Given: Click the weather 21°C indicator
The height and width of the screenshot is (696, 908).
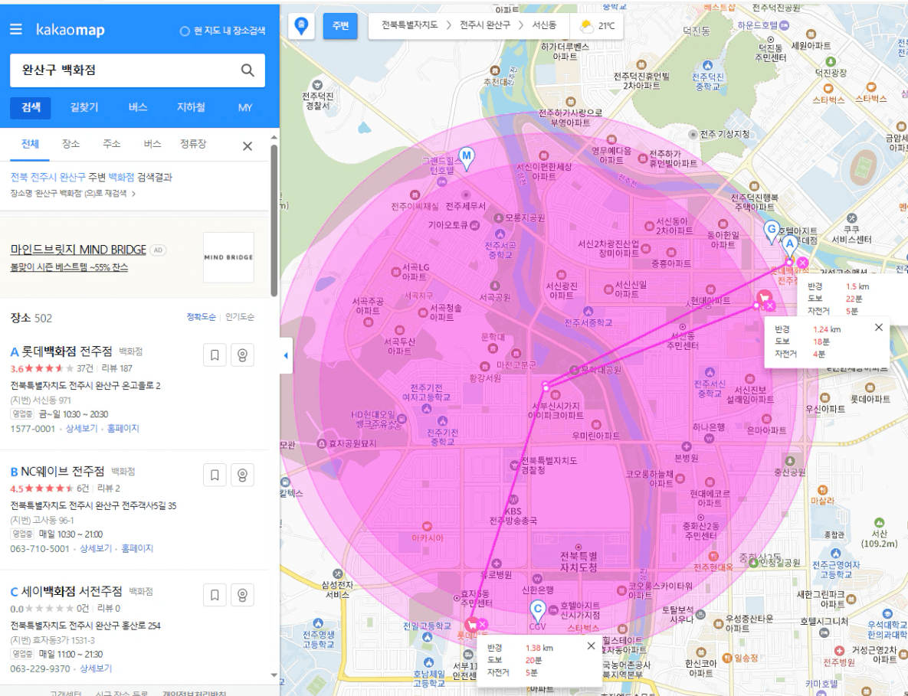Looking at the screenshot, I should [597, 26].
